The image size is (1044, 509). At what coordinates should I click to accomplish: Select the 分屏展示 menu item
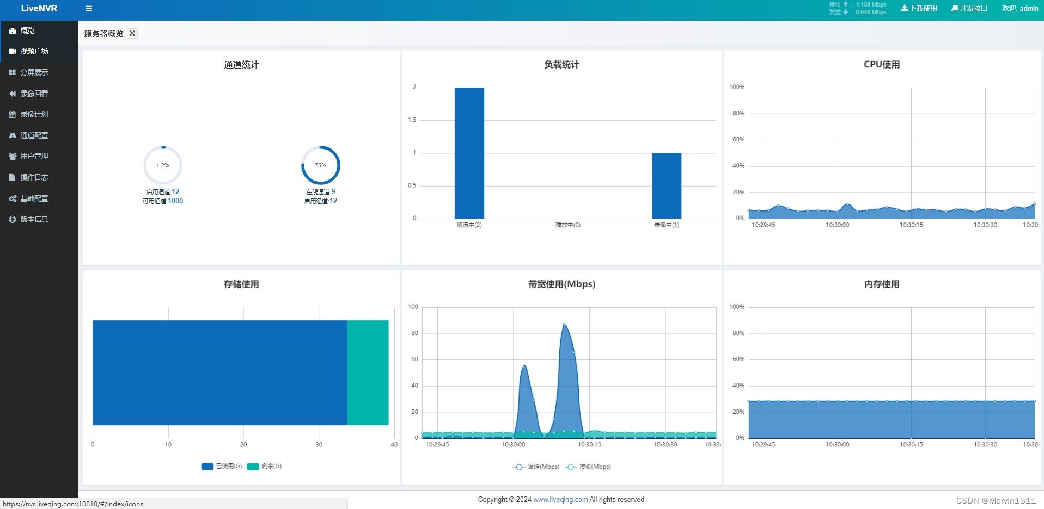[x=39, y=72]
